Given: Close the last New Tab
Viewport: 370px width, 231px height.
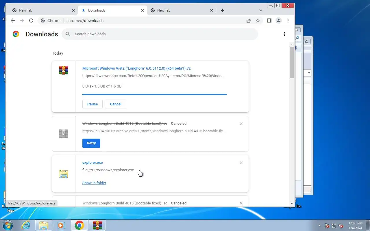Looking at the screenshot, I should tap(211, 10).
